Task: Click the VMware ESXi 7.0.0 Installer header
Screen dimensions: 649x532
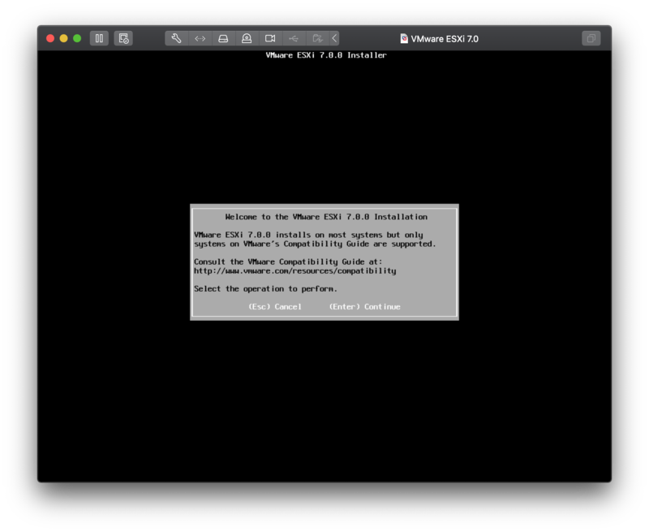Action: pyautogui.click(x=326, y=55)
